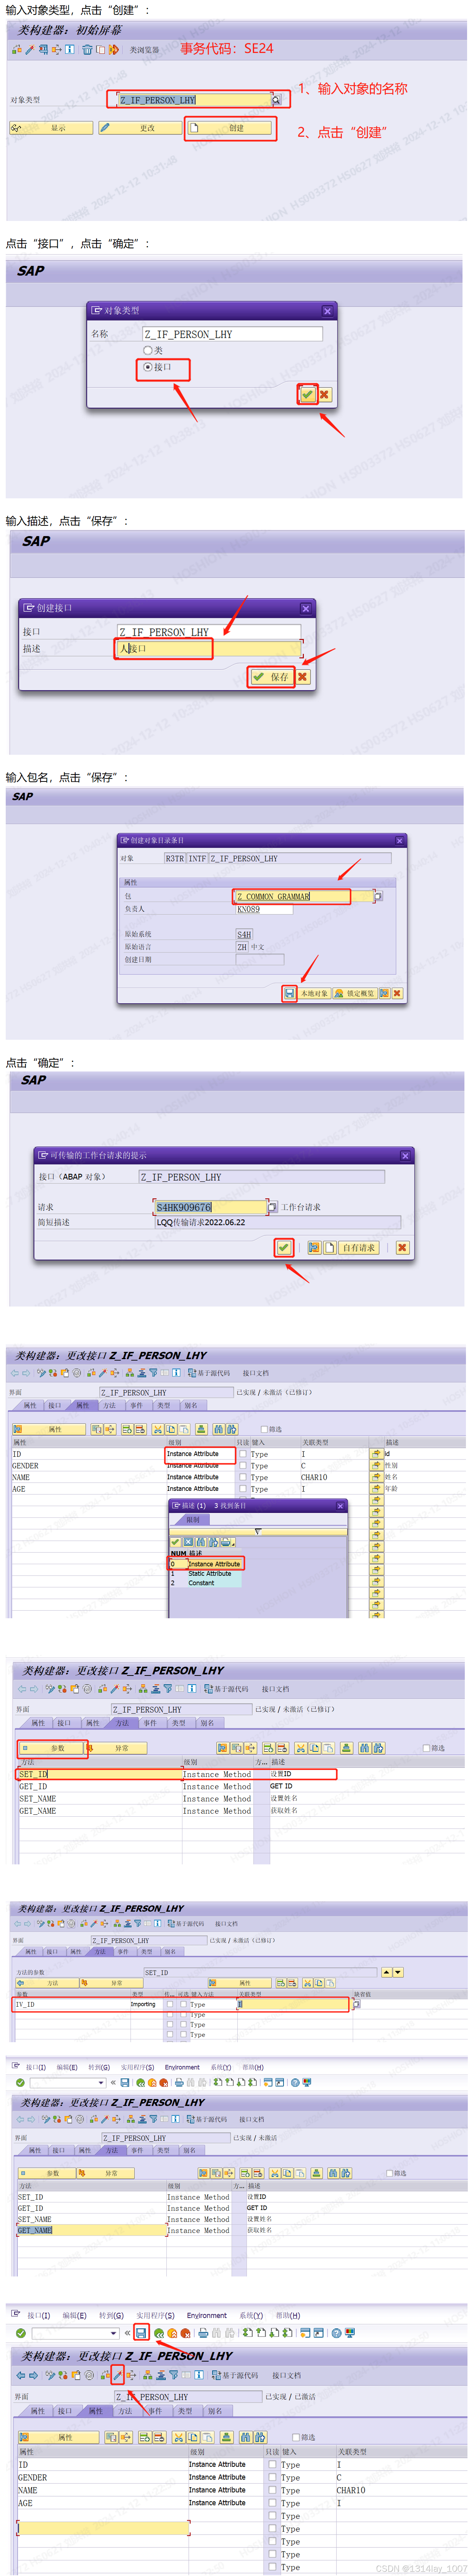Image resolution: width=469 pixels, height=2576 pixels.
Task: Select Instance Attribute in the 级别 popup list
Action: (214, 1564)
